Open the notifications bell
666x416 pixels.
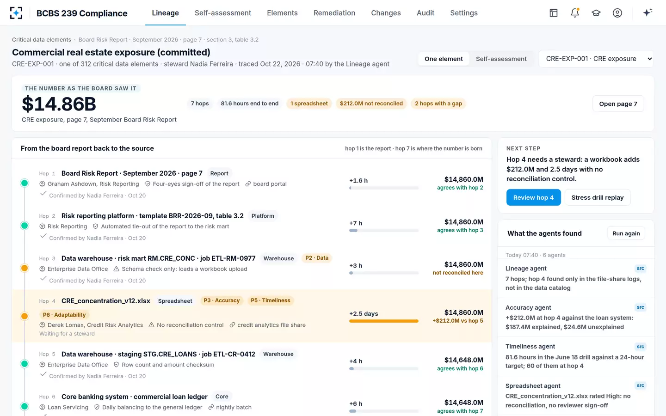(575, 13)
